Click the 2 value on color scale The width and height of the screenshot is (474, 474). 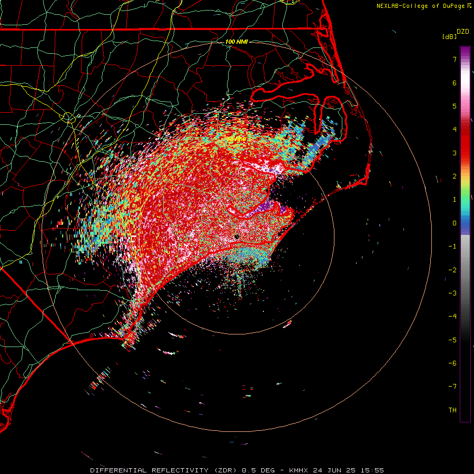[455, 176]
